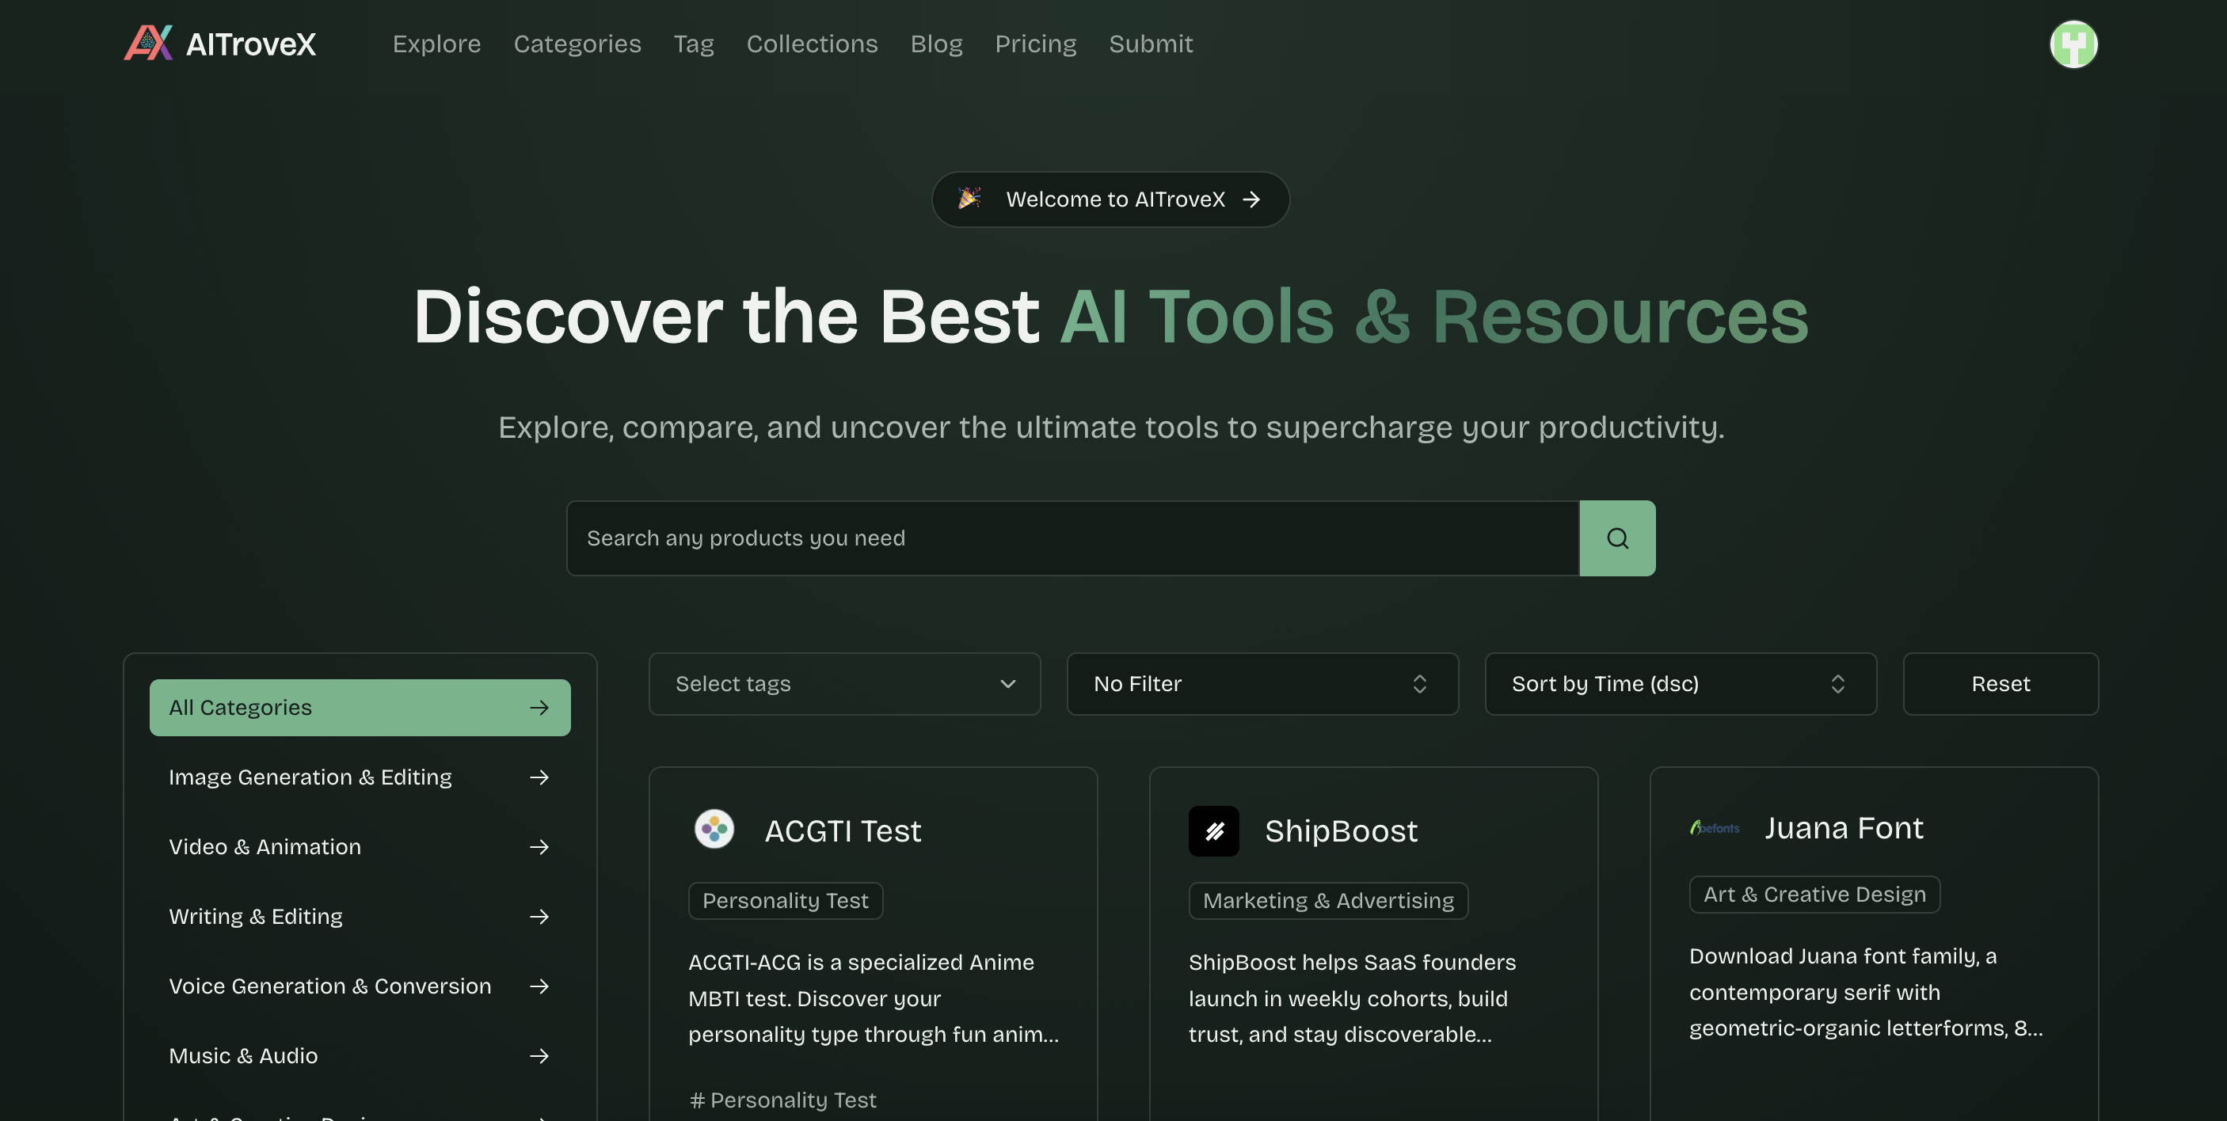
Task: Go to Explore in the navigation
Action: [436, 44]
